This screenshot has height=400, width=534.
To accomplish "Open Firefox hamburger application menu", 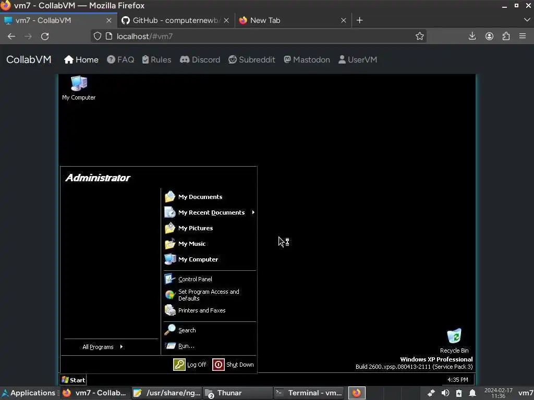I will click(x=523, y=36).
